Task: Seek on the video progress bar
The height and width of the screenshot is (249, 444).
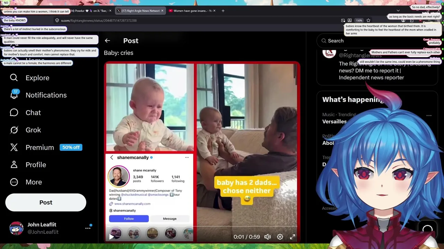Action: [x=202, y=227]
